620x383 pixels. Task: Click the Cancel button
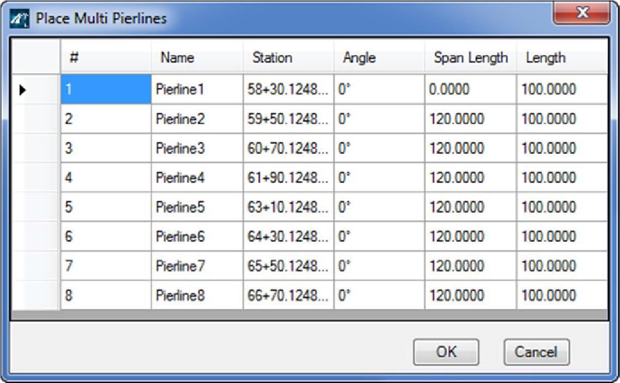[x=536, y=352]
